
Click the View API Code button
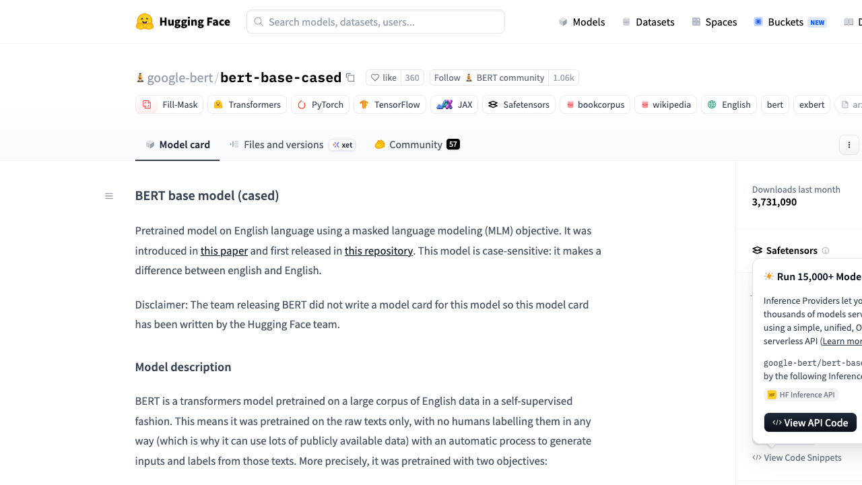(810, 422)
